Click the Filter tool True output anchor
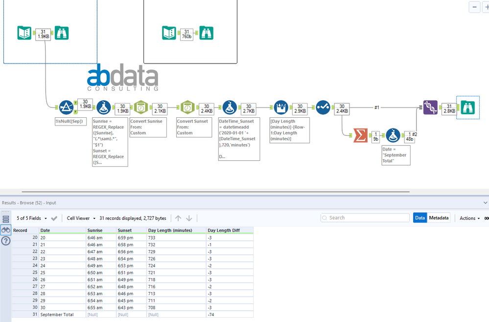This screenshot has height=322, width=489. coord(75,103)
